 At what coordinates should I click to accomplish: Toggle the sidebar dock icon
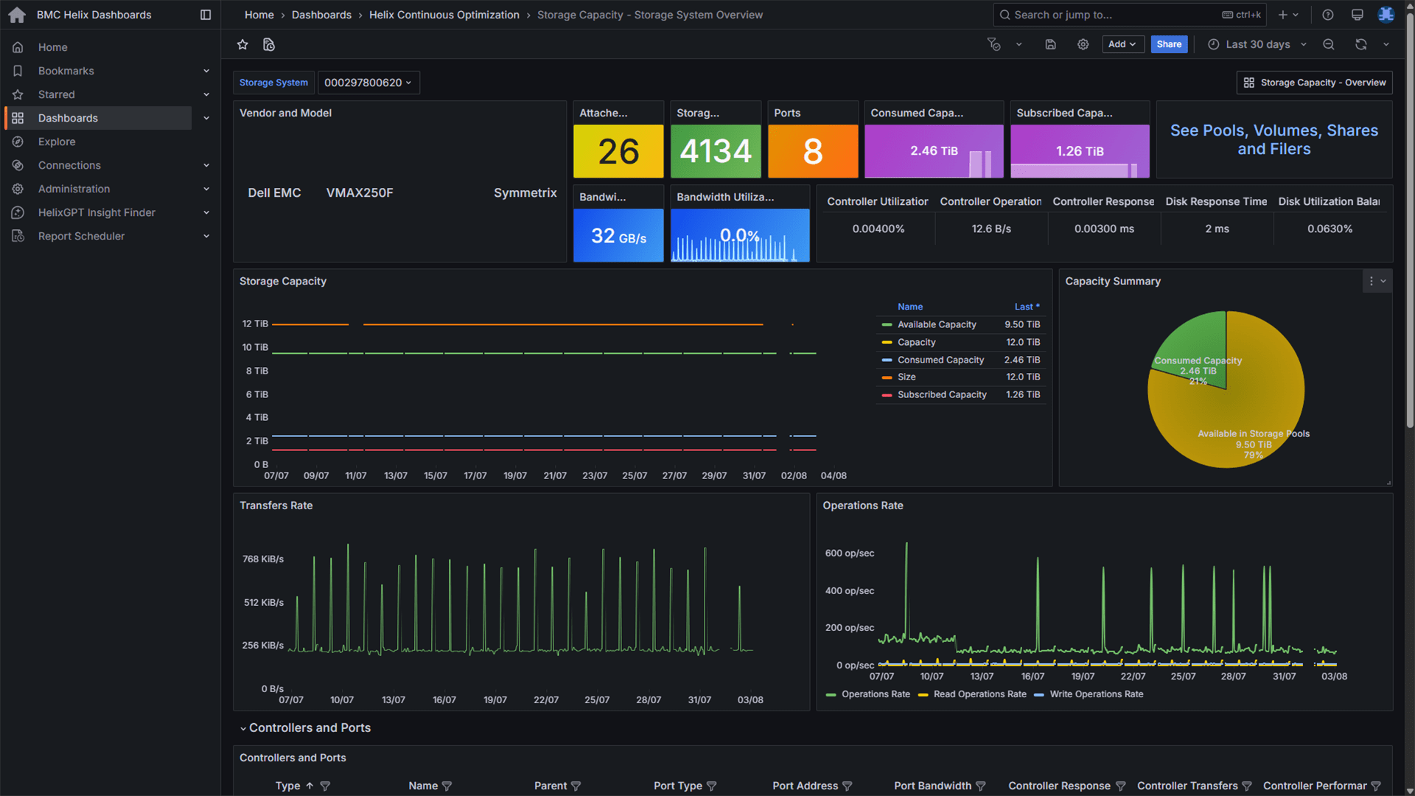tap(206, 15)
